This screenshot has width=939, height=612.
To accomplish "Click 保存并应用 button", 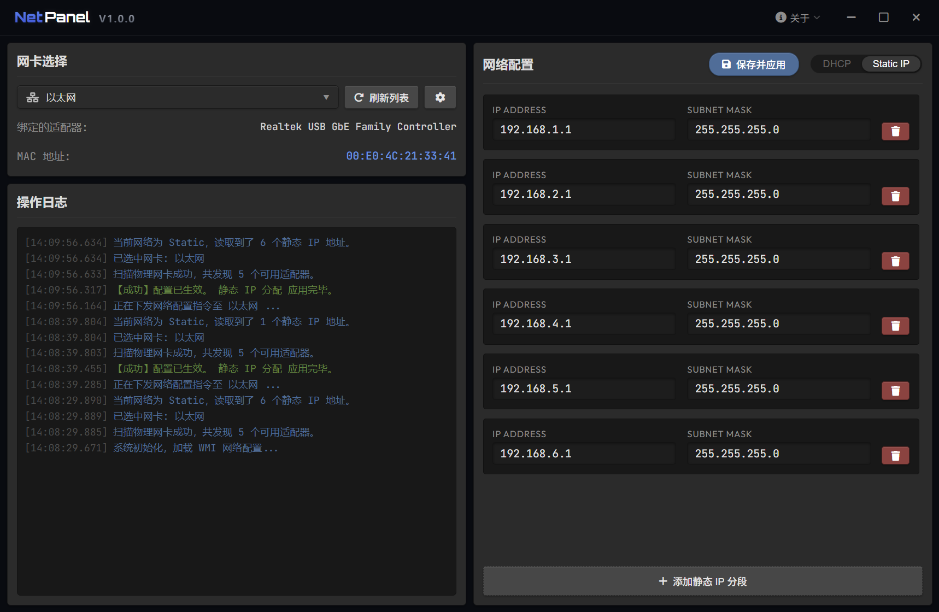I will [x=754, y=64].
